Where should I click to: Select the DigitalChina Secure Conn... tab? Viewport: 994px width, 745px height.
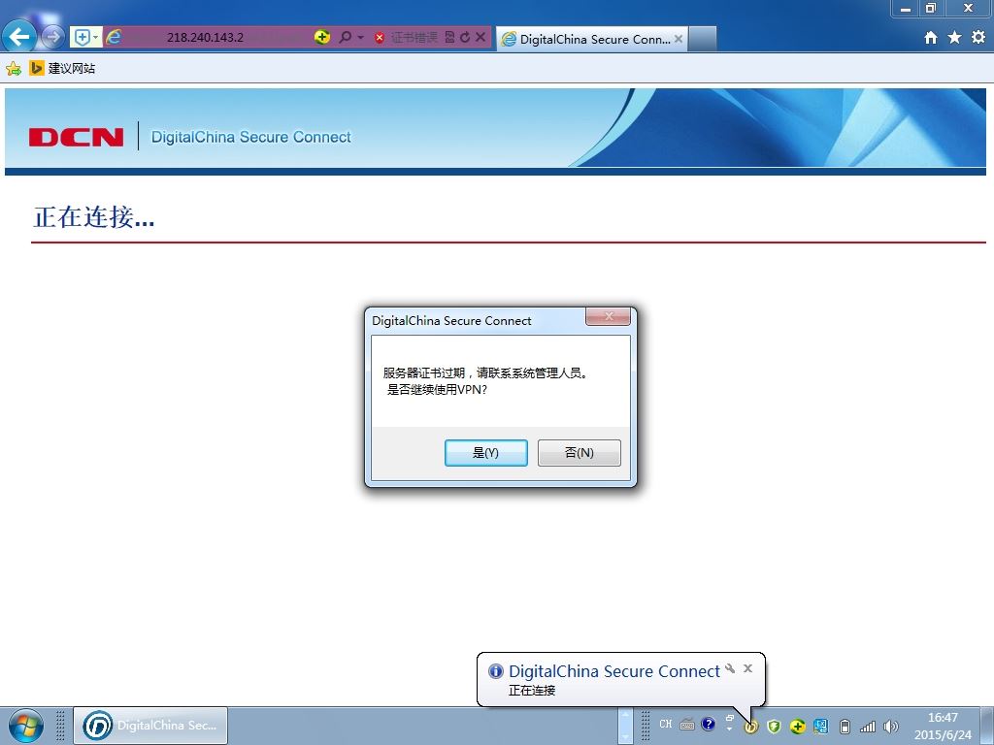point(591,39)
